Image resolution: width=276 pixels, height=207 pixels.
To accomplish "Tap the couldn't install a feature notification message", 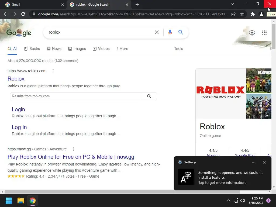I will click(230, 177).
